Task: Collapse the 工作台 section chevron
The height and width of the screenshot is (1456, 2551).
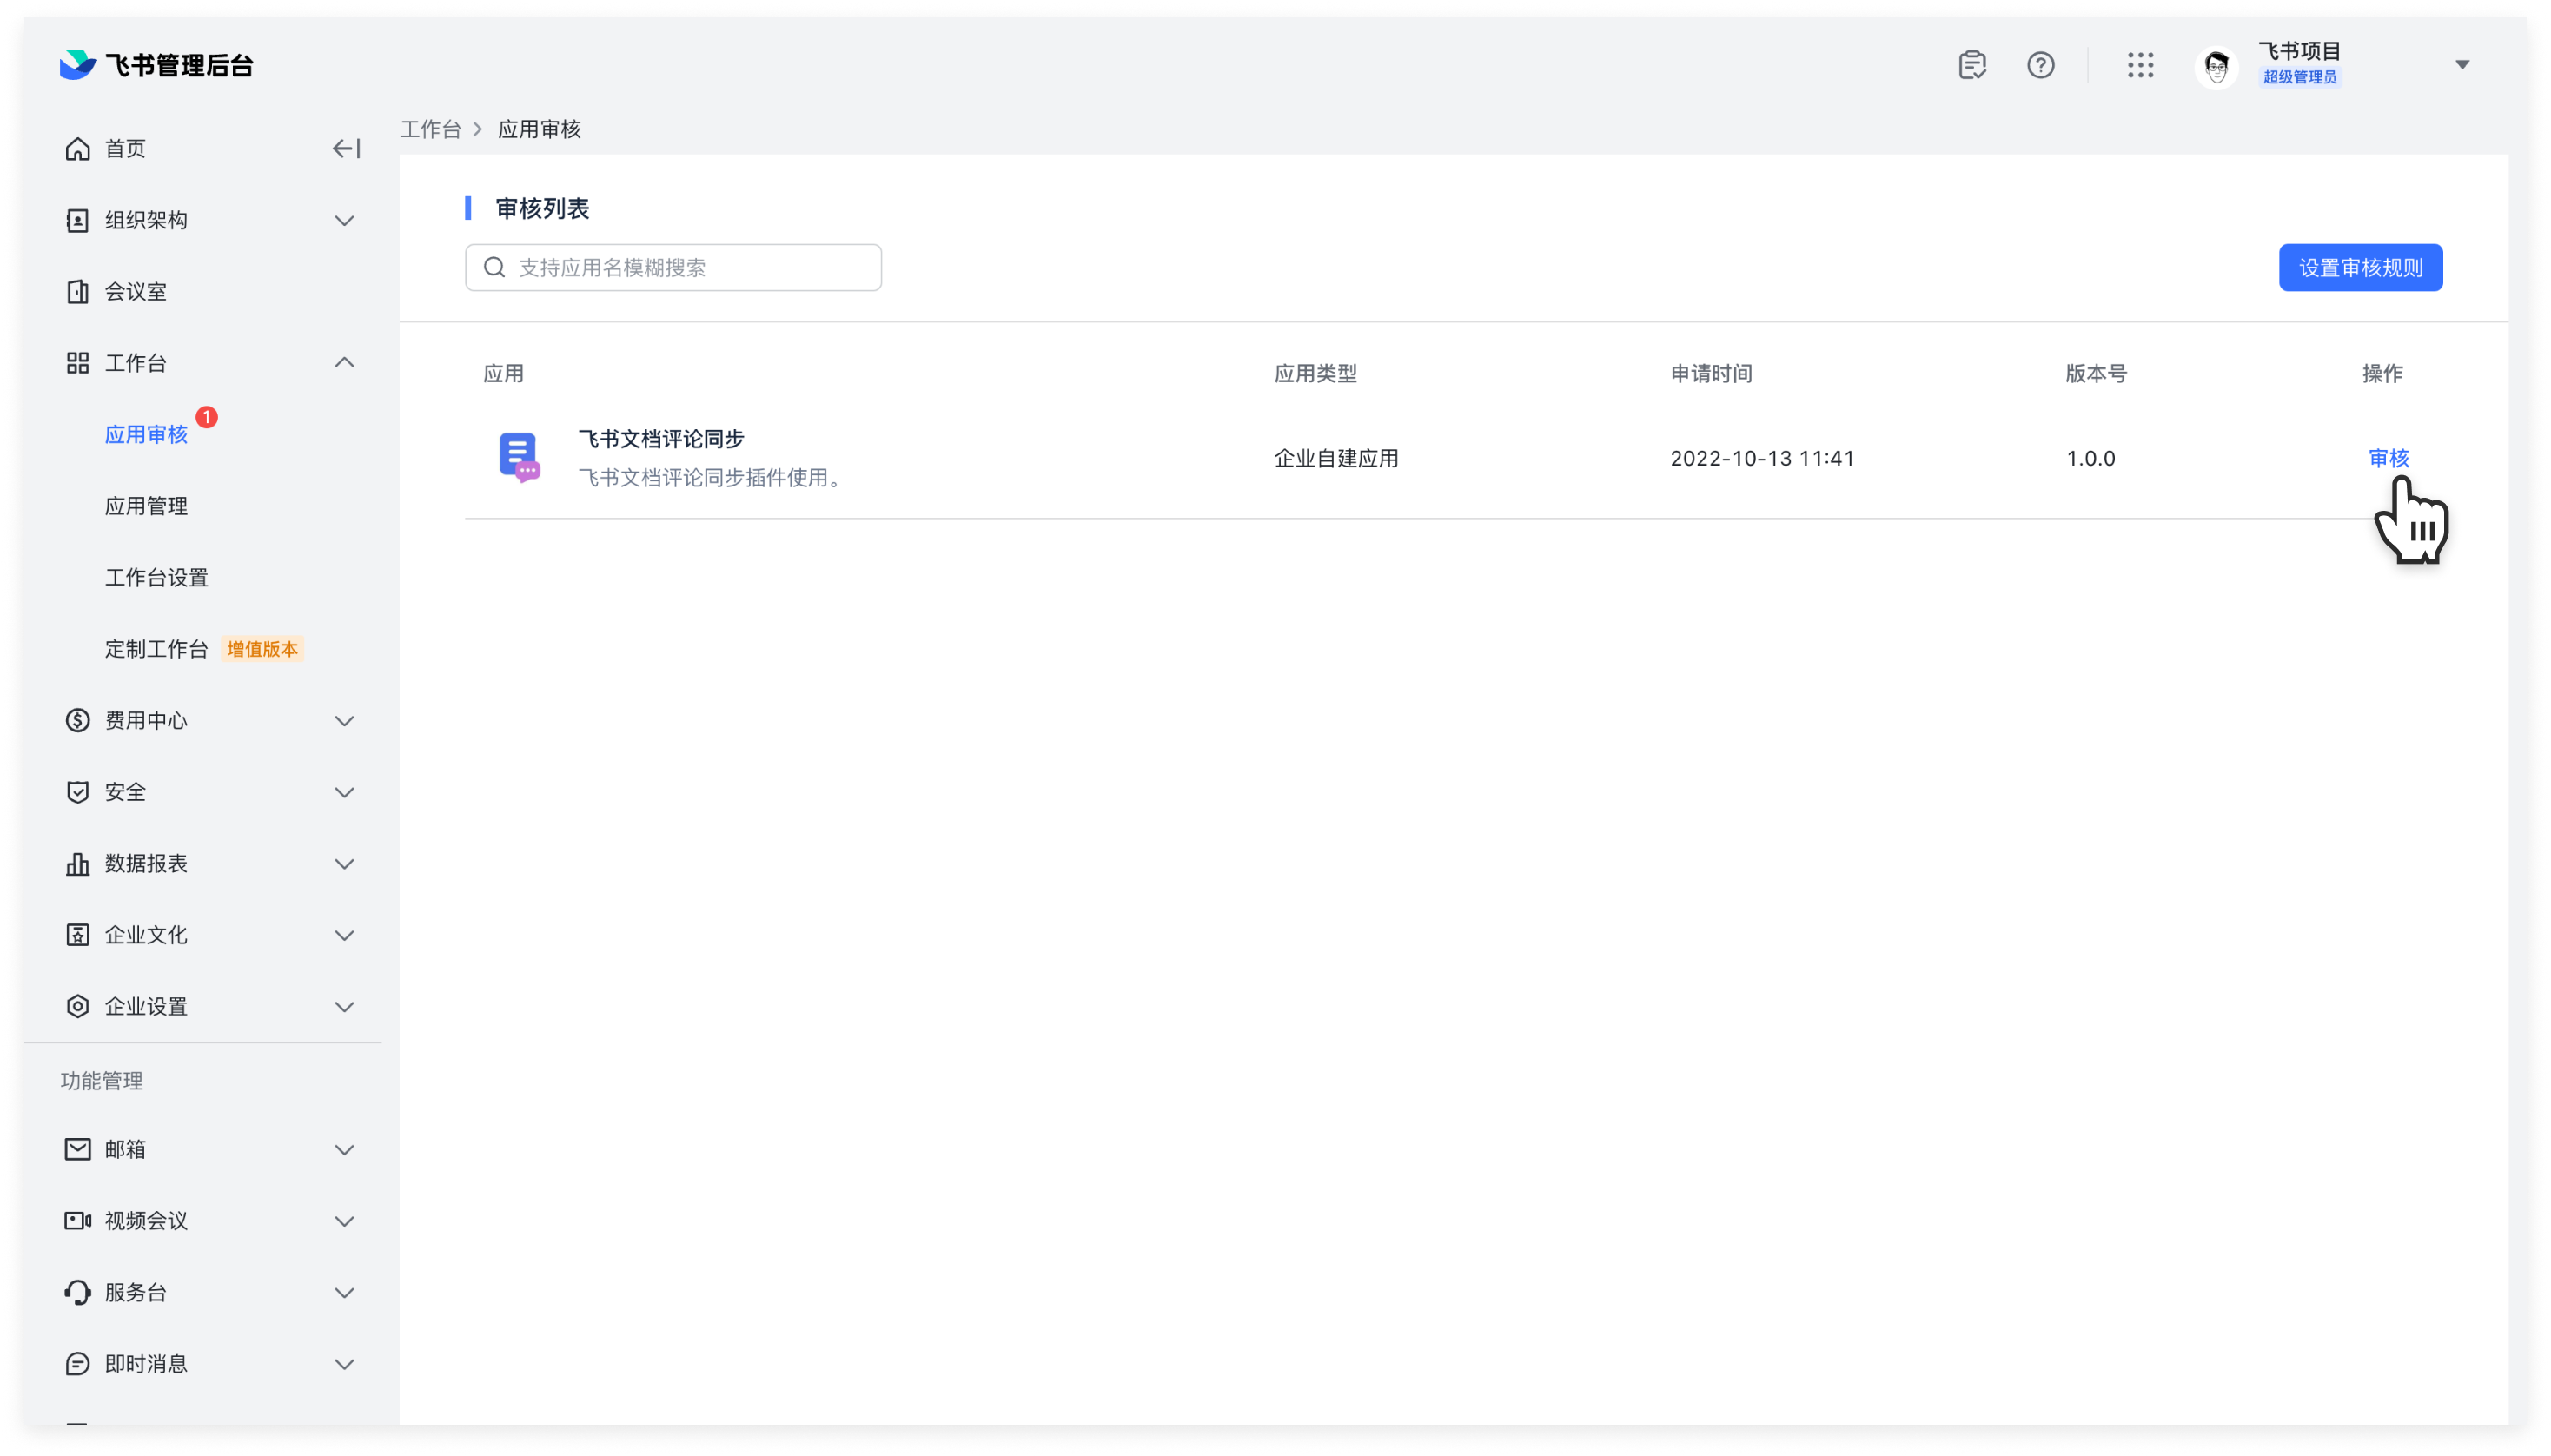Action: pos(344,363)
